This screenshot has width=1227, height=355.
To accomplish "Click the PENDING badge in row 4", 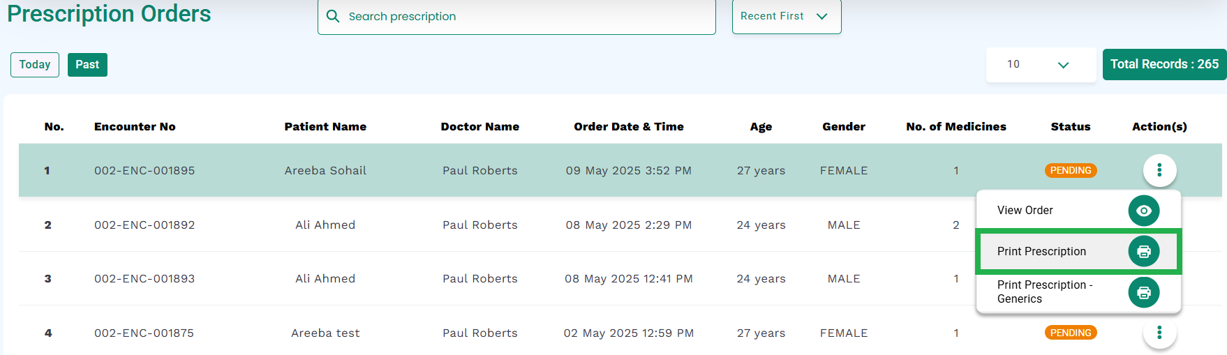I will [x=1071, y=333].
